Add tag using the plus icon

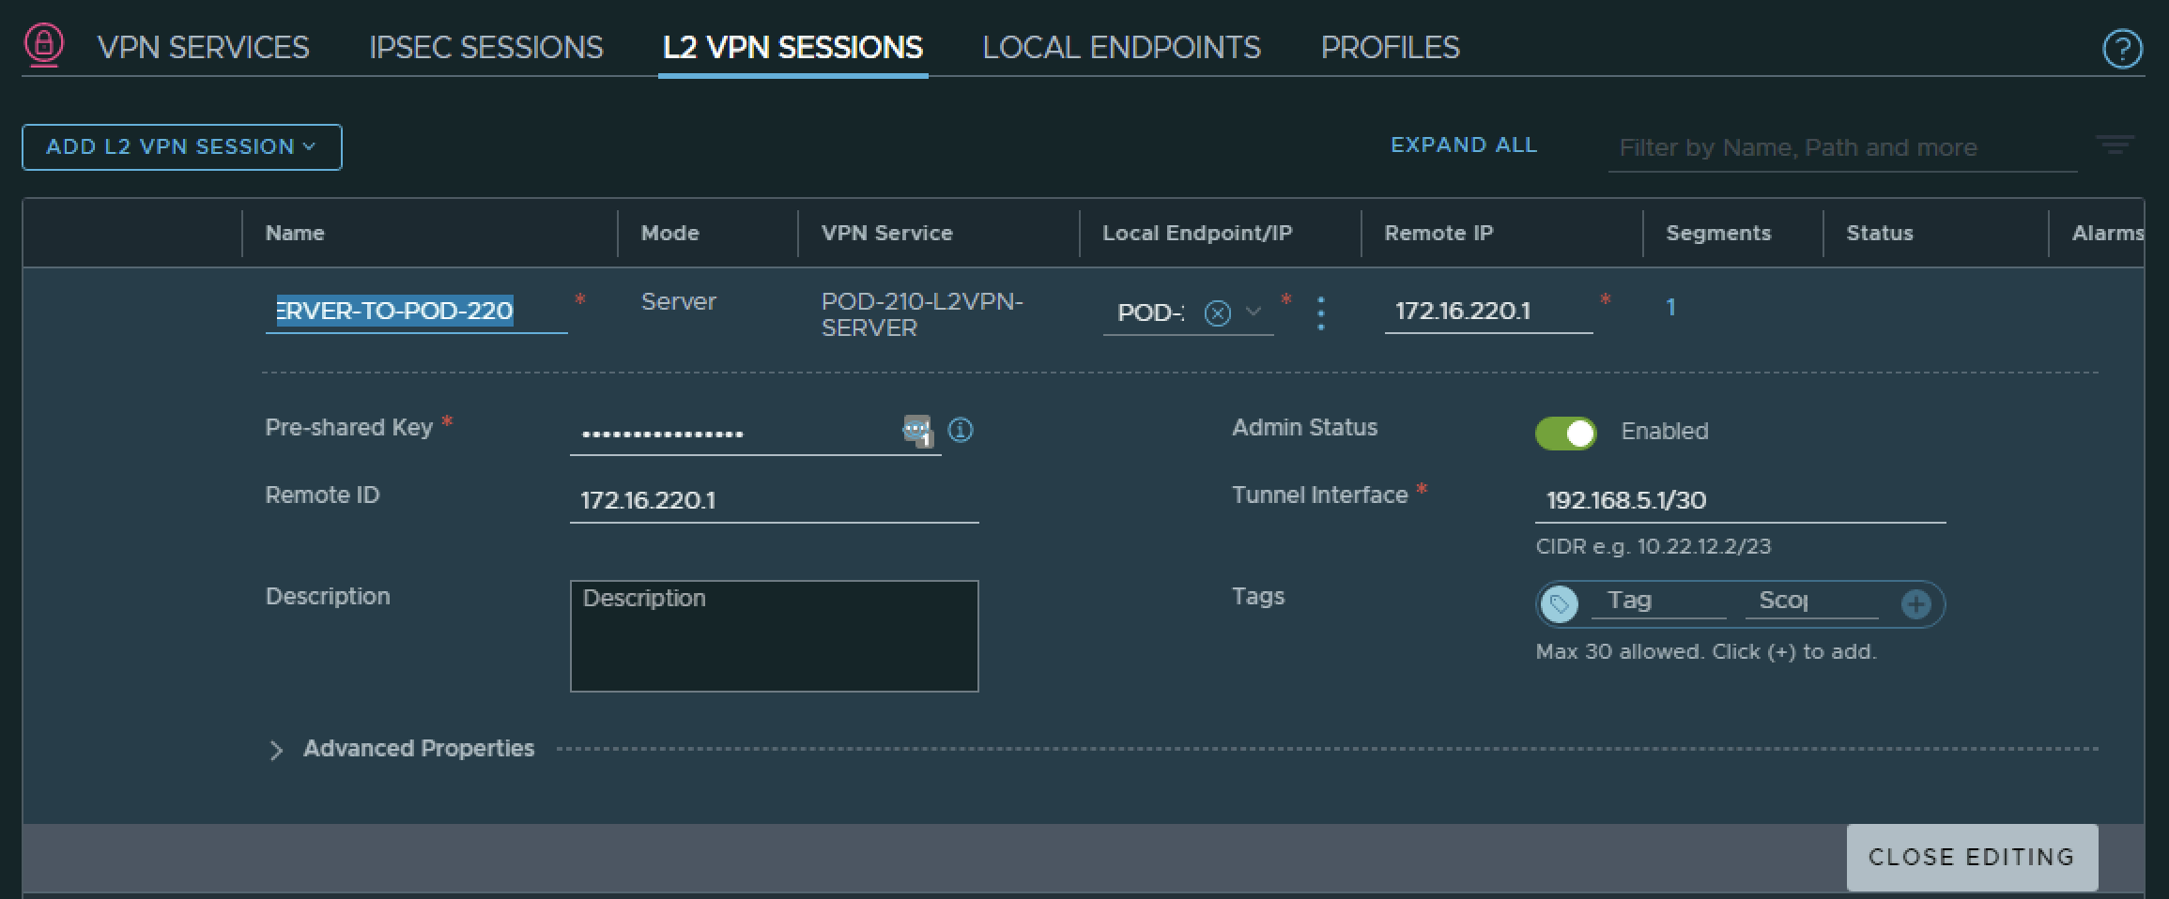pyautogui.click(x=1915, y=603)
